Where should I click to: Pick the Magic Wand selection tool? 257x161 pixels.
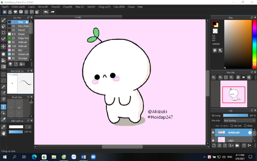click(4, 87)
